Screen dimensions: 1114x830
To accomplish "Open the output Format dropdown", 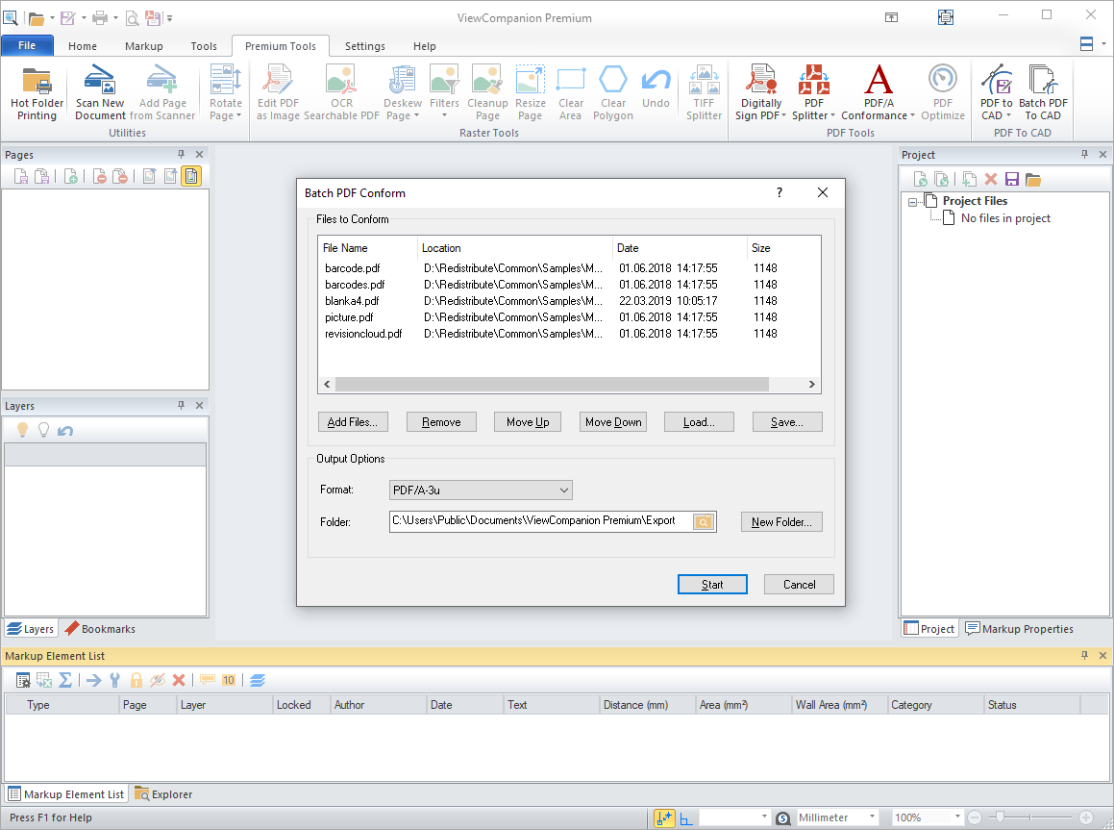I will coord(564,490).
